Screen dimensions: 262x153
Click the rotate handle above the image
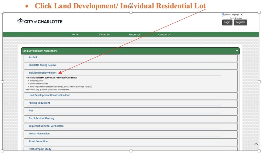coord(131,6)
